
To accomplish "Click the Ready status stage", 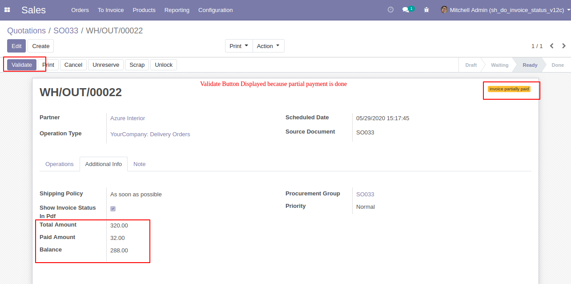I will coord(530,65).
